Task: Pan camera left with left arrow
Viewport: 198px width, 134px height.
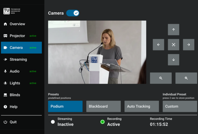Action: tap(158, 45)
